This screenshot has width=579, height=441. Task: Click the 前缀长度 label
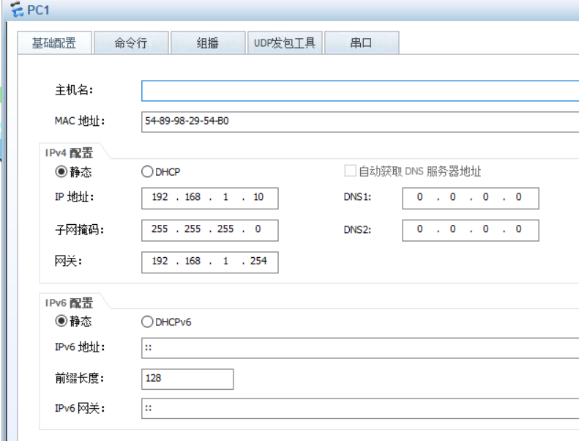pyautogui.click(x=79, y=378)
